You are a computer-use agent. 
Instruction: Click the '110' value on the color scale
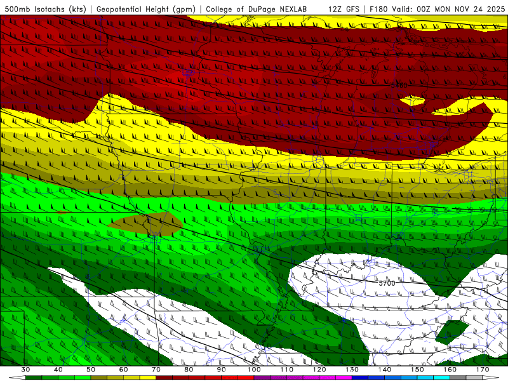[287, 370]
